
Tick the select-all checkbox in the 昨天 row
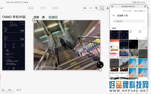coord(144,28)
